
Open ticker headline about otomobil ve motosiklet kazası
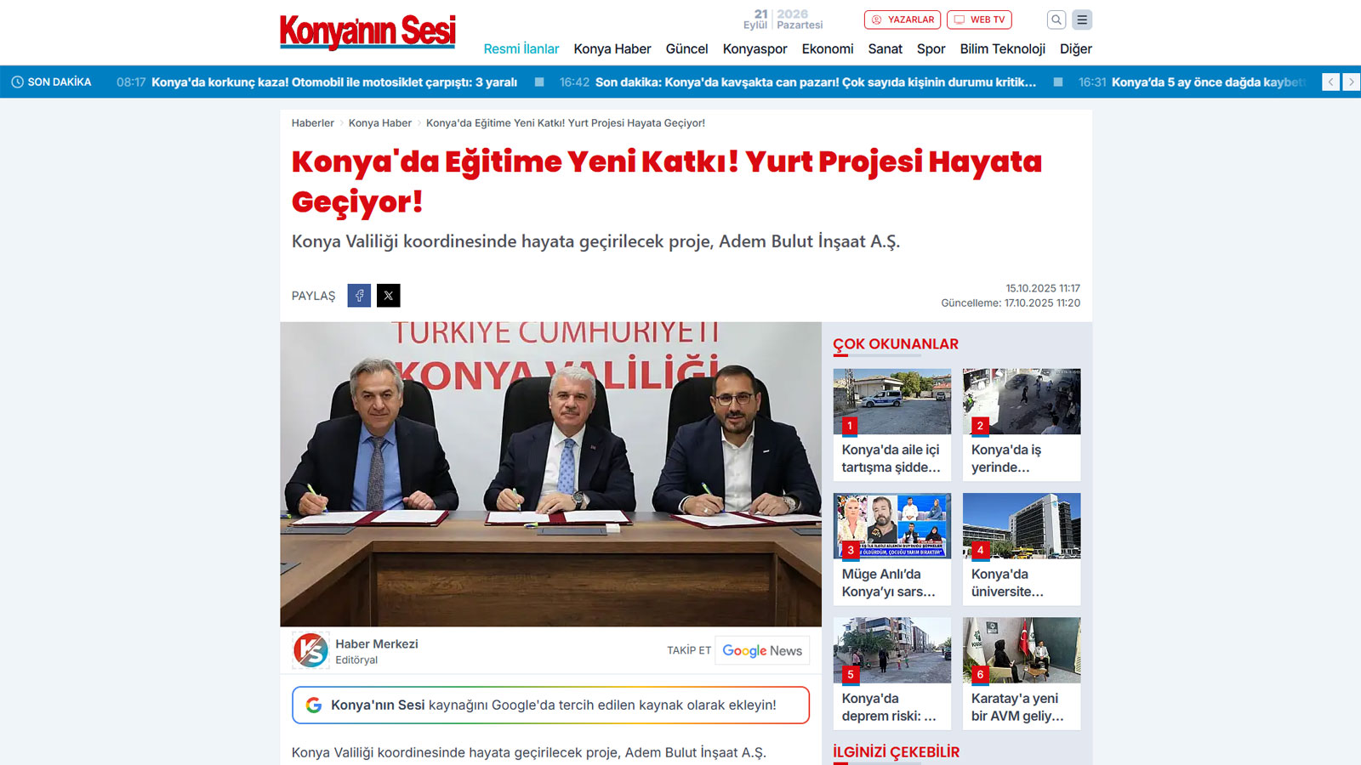pyautogui.click(x=334, y=82)
